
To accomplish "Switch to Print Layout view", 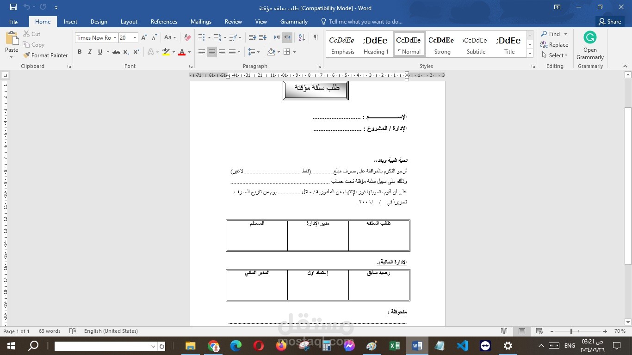I will click(521, 331).
